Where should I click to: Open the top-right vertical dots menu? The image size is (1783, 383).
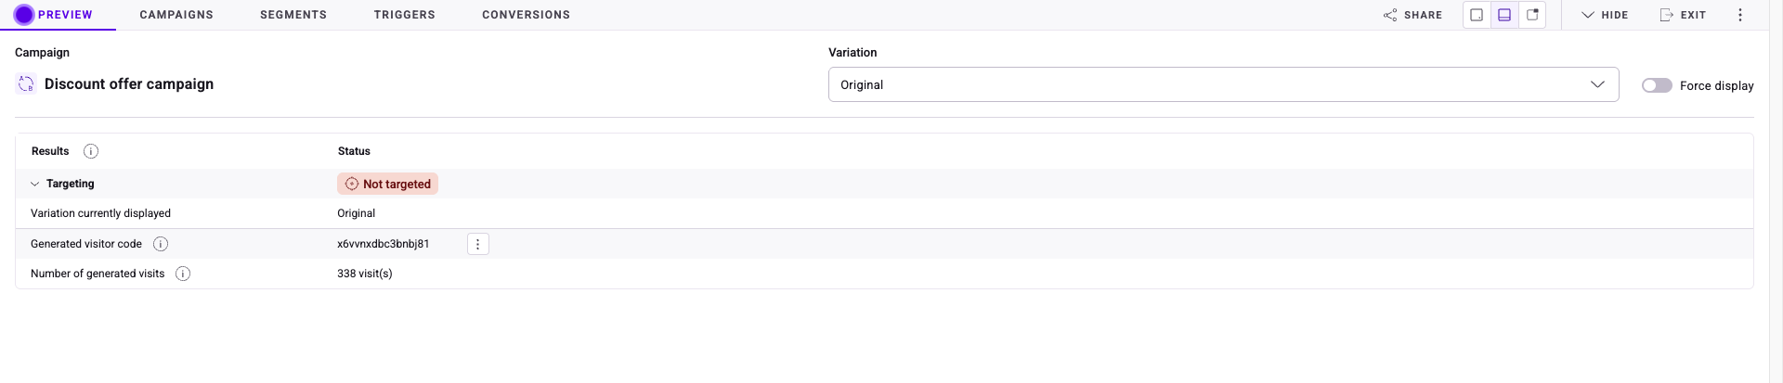(x=1740, y=15)
